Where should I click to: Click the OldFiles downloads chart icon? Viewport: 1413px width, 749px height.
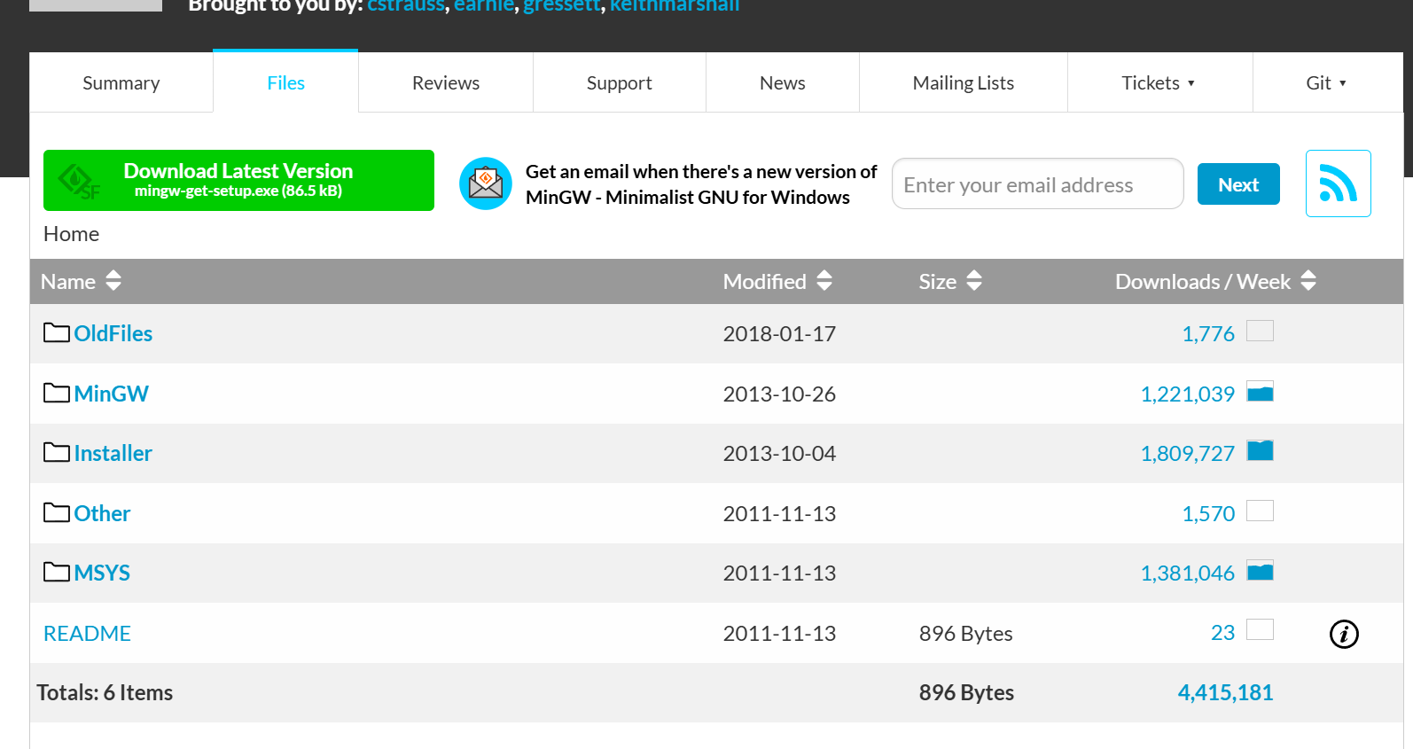coord(1260,331)
